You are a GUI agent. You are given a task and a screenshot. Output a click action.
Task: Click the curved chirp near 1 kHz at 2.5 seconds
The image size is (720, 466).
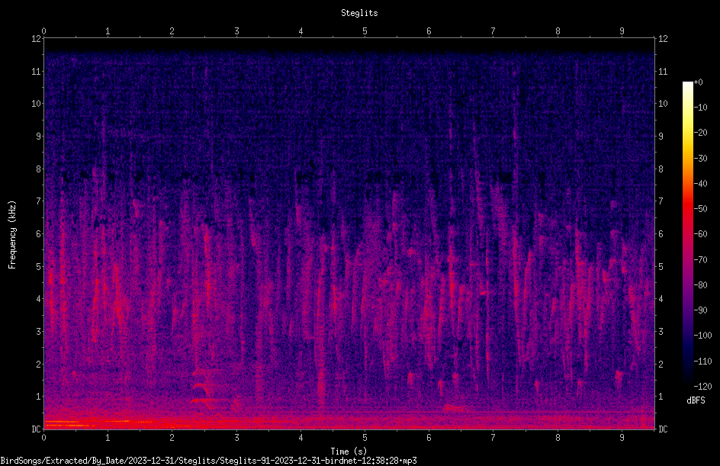203,389
